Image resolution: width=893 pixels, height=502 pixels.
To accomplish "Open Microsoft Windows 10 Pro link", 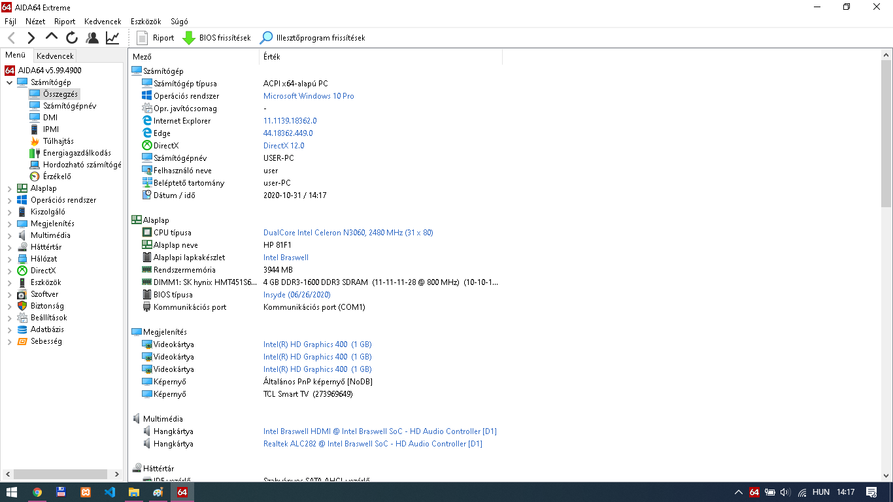I will point(309,96).
